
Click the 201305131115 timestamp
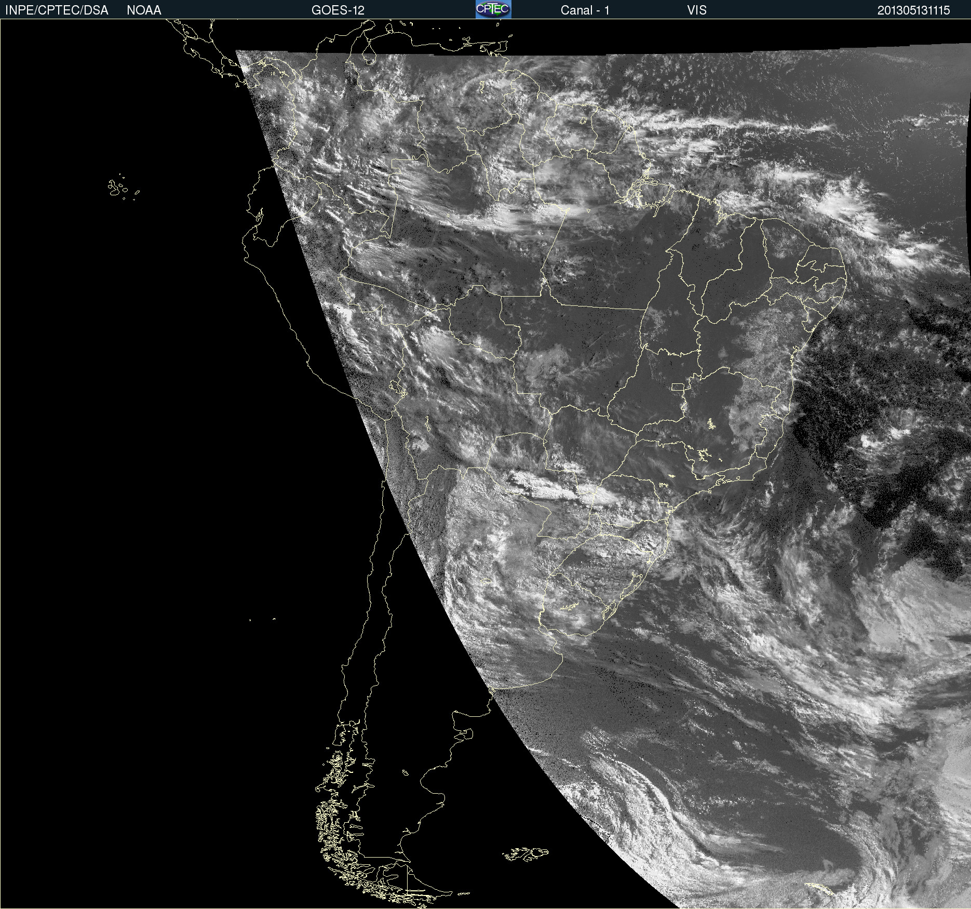click(x=913, y=10)
